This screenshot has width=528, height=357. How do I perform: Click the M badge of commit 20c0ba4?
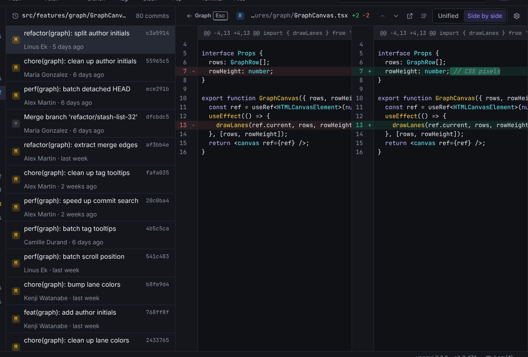(16, 207)
